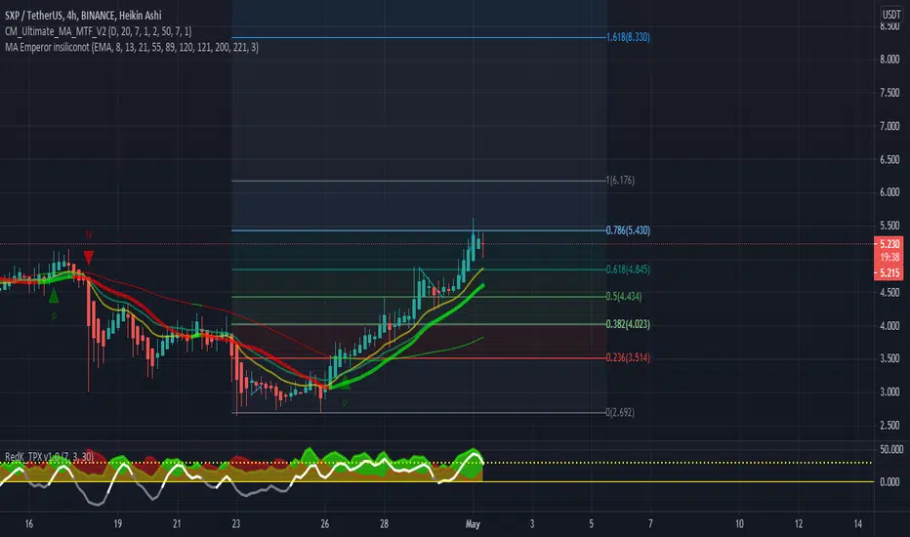Image resolution: width=910 pixels, height=537 pixels.
Task: Click the 4.000 price axis value
Action: pos(889,326)
